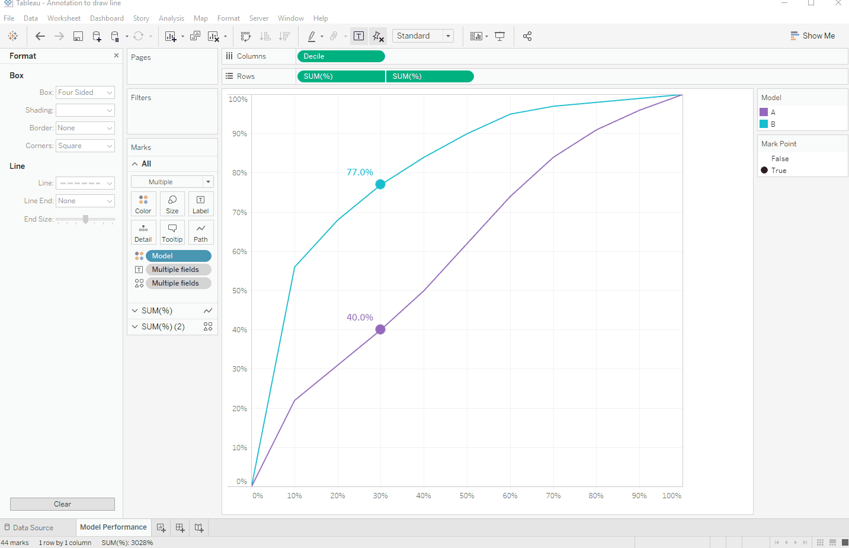Click the Swap rows and columns icon
The height and width of the screenshot is (548, 849).
(246, 36)
